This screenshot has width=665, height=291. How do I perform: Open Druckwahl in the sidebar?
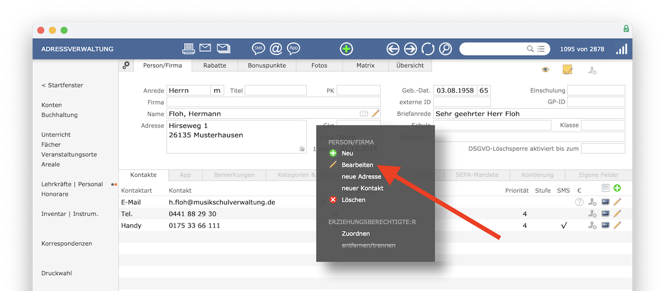tap(56, 273)
